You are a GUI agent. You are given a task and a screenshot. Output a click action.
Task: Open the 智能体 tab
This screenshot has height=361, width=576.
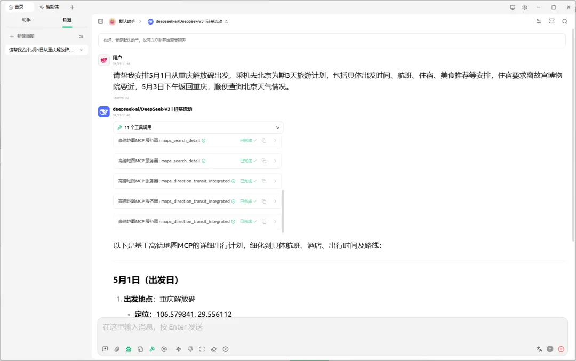coord(49,7)
